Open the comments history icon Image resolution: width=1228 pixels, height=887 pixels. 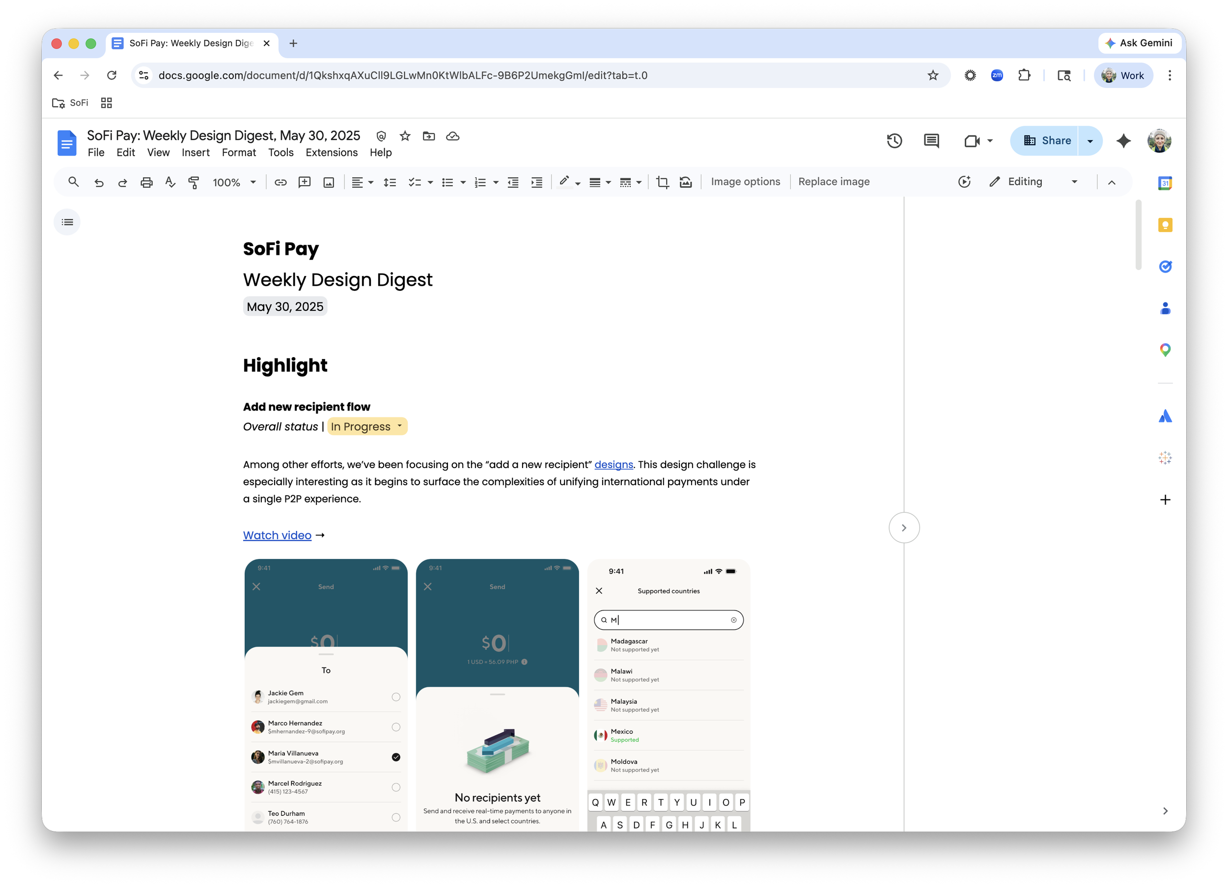[x=931, y=141]
